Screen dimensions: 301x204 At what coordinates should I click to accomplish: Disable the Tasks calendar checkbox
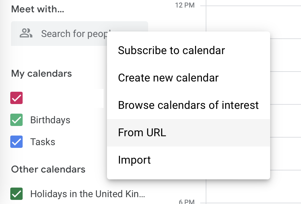point(16,142)
